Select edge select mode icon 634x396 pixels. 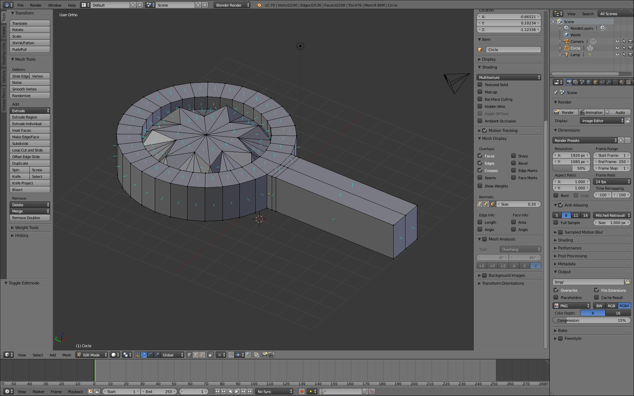pos(195,355)
